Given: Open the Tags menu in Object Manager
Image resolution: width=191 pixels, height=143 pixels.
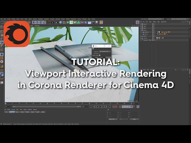Looking at the screenshot, I should (x=158, y=22).
